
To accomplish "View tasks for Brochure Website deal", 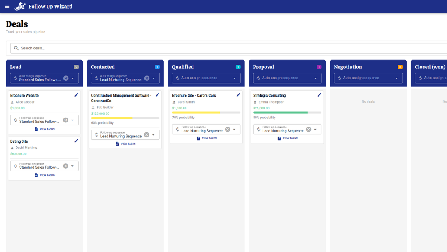I will 44,129.
